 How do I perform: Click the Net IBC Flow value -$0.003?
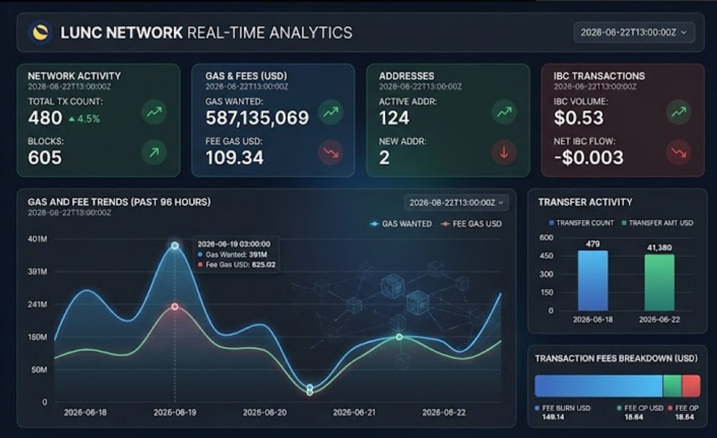[x=589, y=158]
